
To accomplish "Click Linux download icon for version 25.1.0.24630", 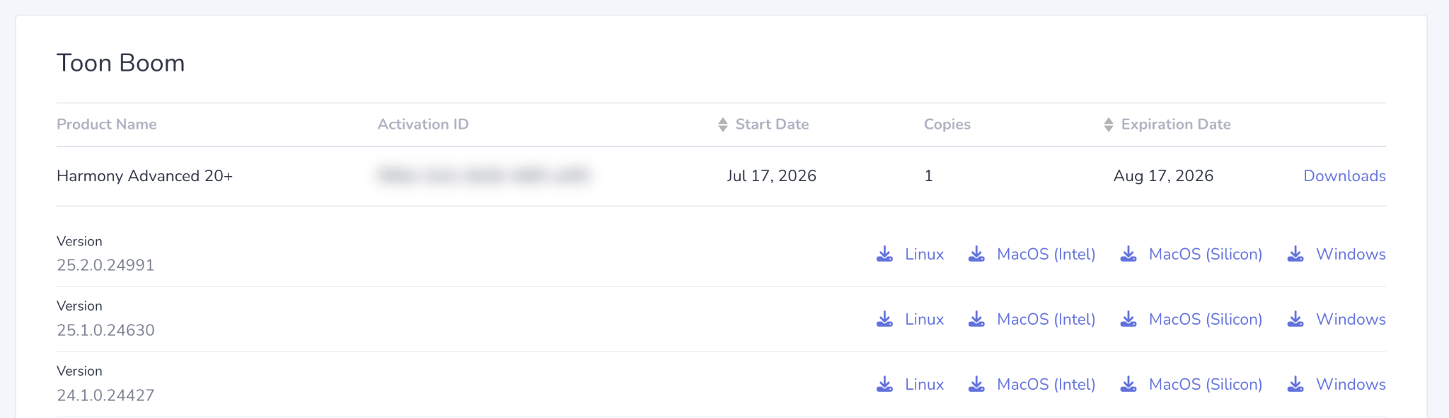I will pyautogui.click(x=884, y=319).
